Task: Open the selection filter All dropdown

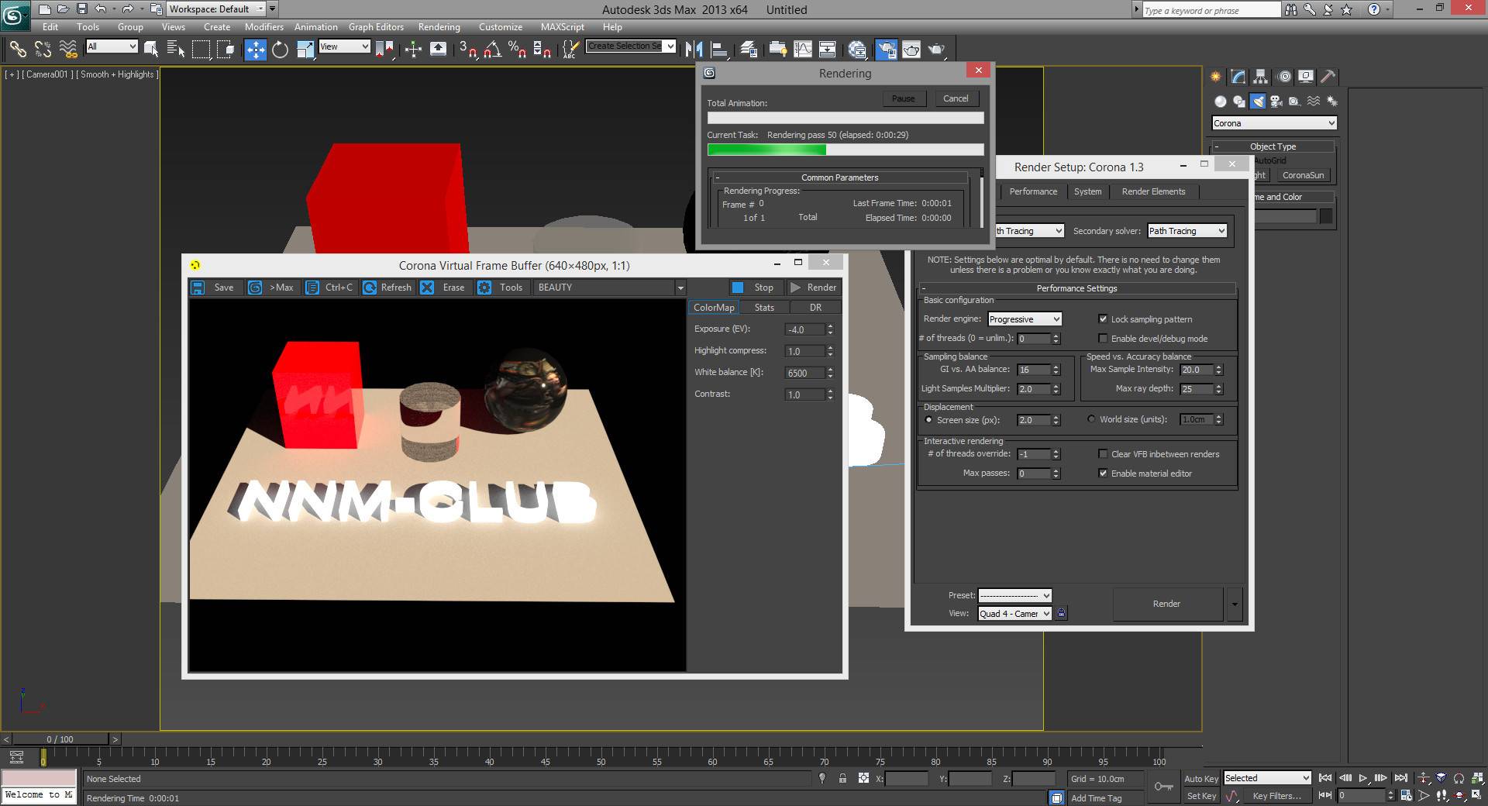Action: 111,46
